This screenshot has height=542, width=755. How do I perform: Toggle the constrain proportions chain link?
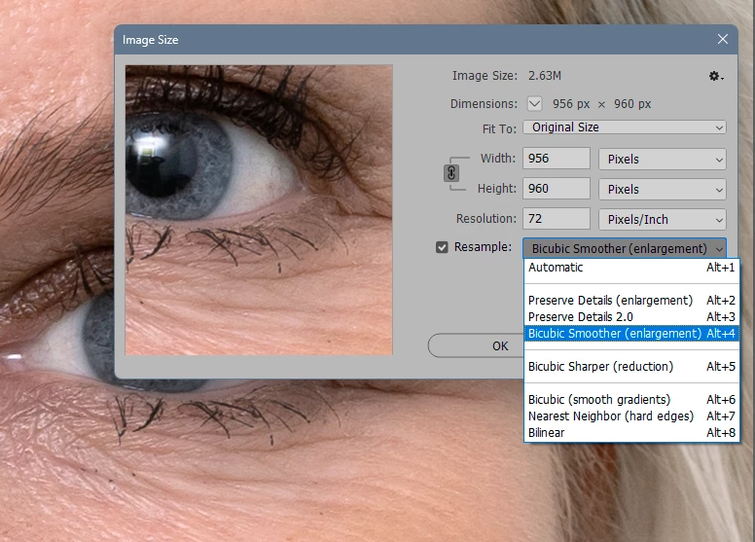coord(451,173)
